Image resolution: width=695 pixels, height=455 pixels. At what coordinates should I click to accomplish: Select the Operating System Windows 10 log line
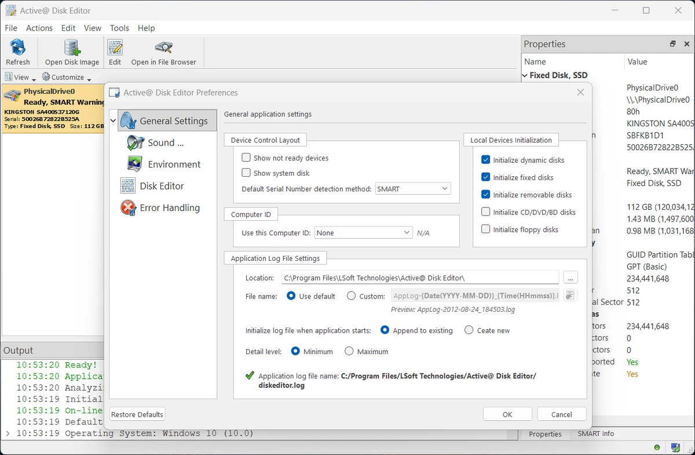click(x=135, y=433)
